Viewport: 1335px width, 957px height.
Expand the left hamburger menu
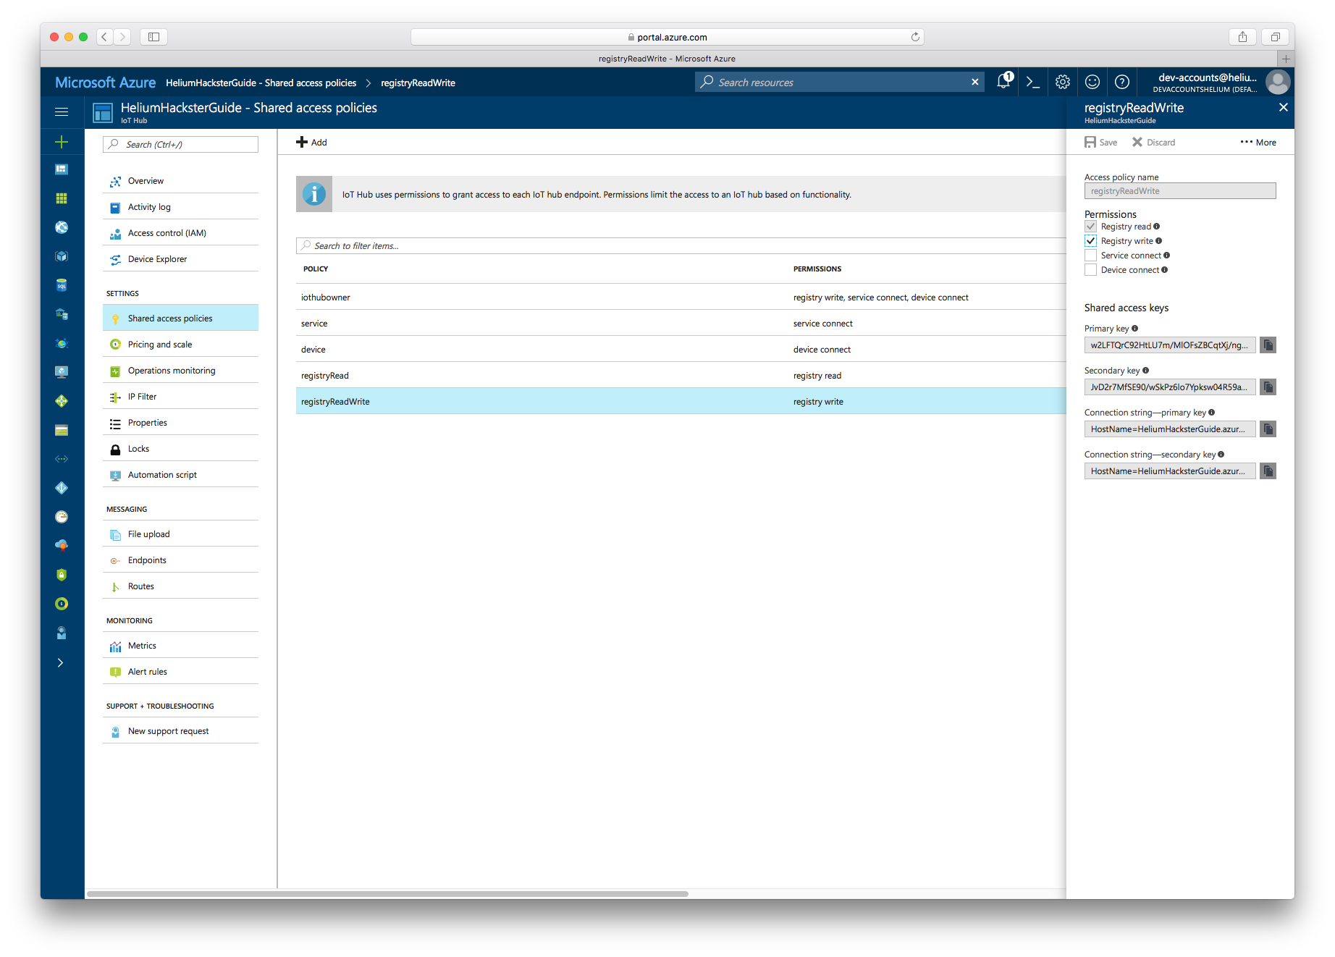(62, 112)
